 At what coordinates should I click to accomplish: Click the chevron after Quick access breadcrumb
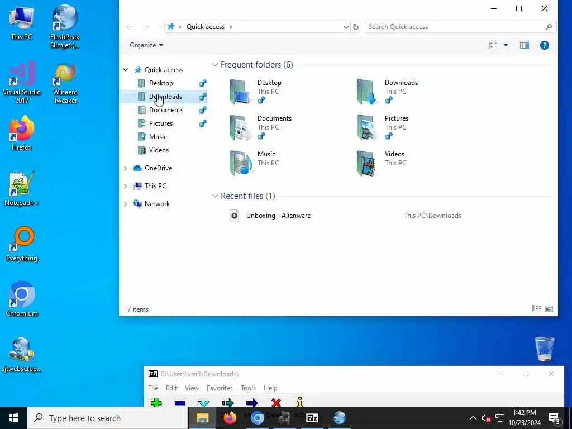[231, 27]
